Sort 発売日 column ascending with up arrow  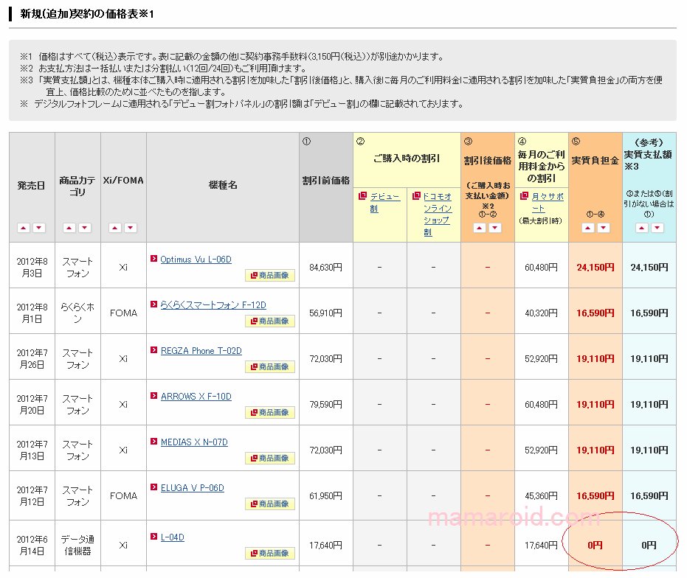click(x=23, y=229)
